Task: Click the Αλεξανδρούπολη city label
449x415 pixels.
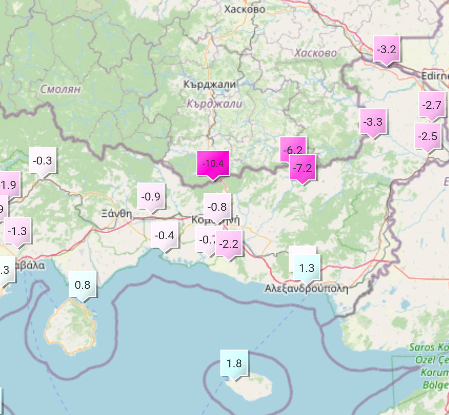Action: coord(306,288)
